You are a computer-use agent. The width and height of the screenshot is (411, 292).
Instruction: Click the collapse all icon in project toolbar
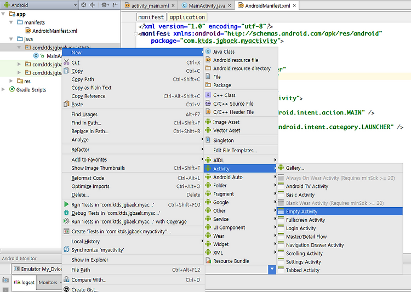(92, 5)
